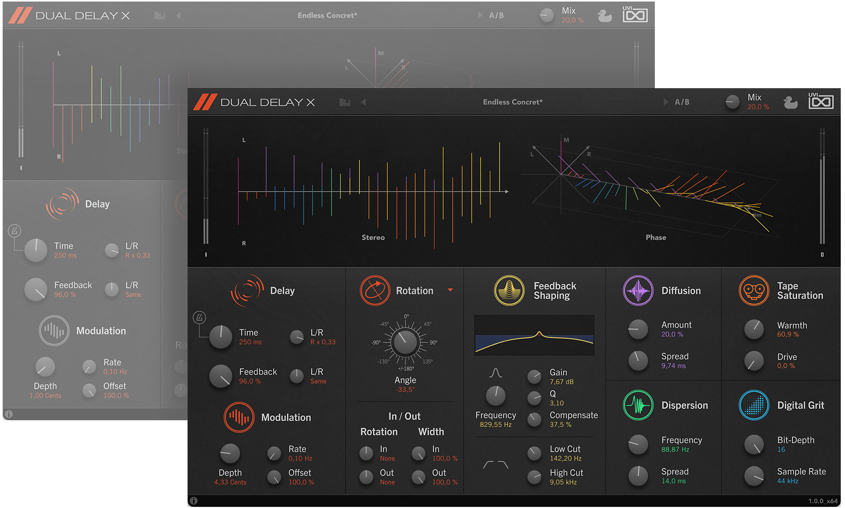Image resolution: width=845 pixels, height=508 pixels.
Task: Select the low/high cut filter shape icon
Action: 496,465
